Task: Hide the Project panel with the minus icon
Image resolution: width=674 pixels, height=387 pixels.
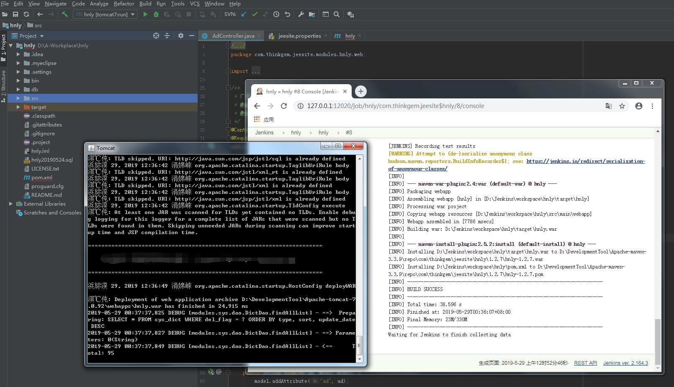Action: coord(192,36)
